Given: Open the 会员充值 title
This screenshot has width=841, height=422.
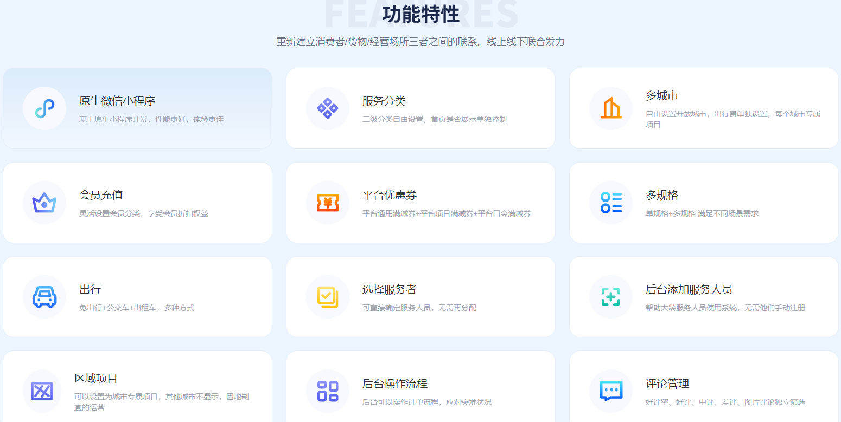Looking at the screenshot, I should 101,195.
